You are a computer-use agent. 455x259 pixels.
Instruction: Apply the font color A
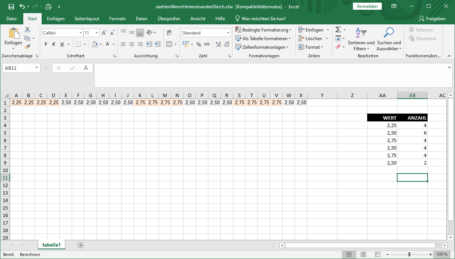(108, 44)
